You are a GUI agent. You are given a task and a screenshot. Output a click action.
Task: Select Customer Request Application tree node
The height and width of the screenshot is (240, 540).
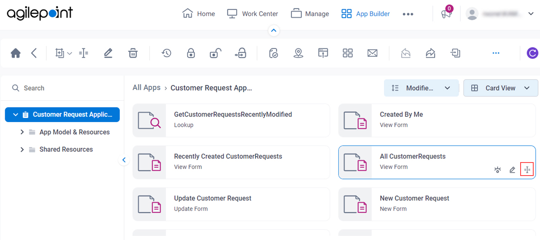point(62,115)
